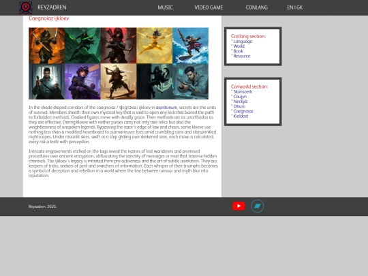The height and width of the screenshot is (276, 368).
Task: Open the MUSIC menu item
Action: click(165, 7)
